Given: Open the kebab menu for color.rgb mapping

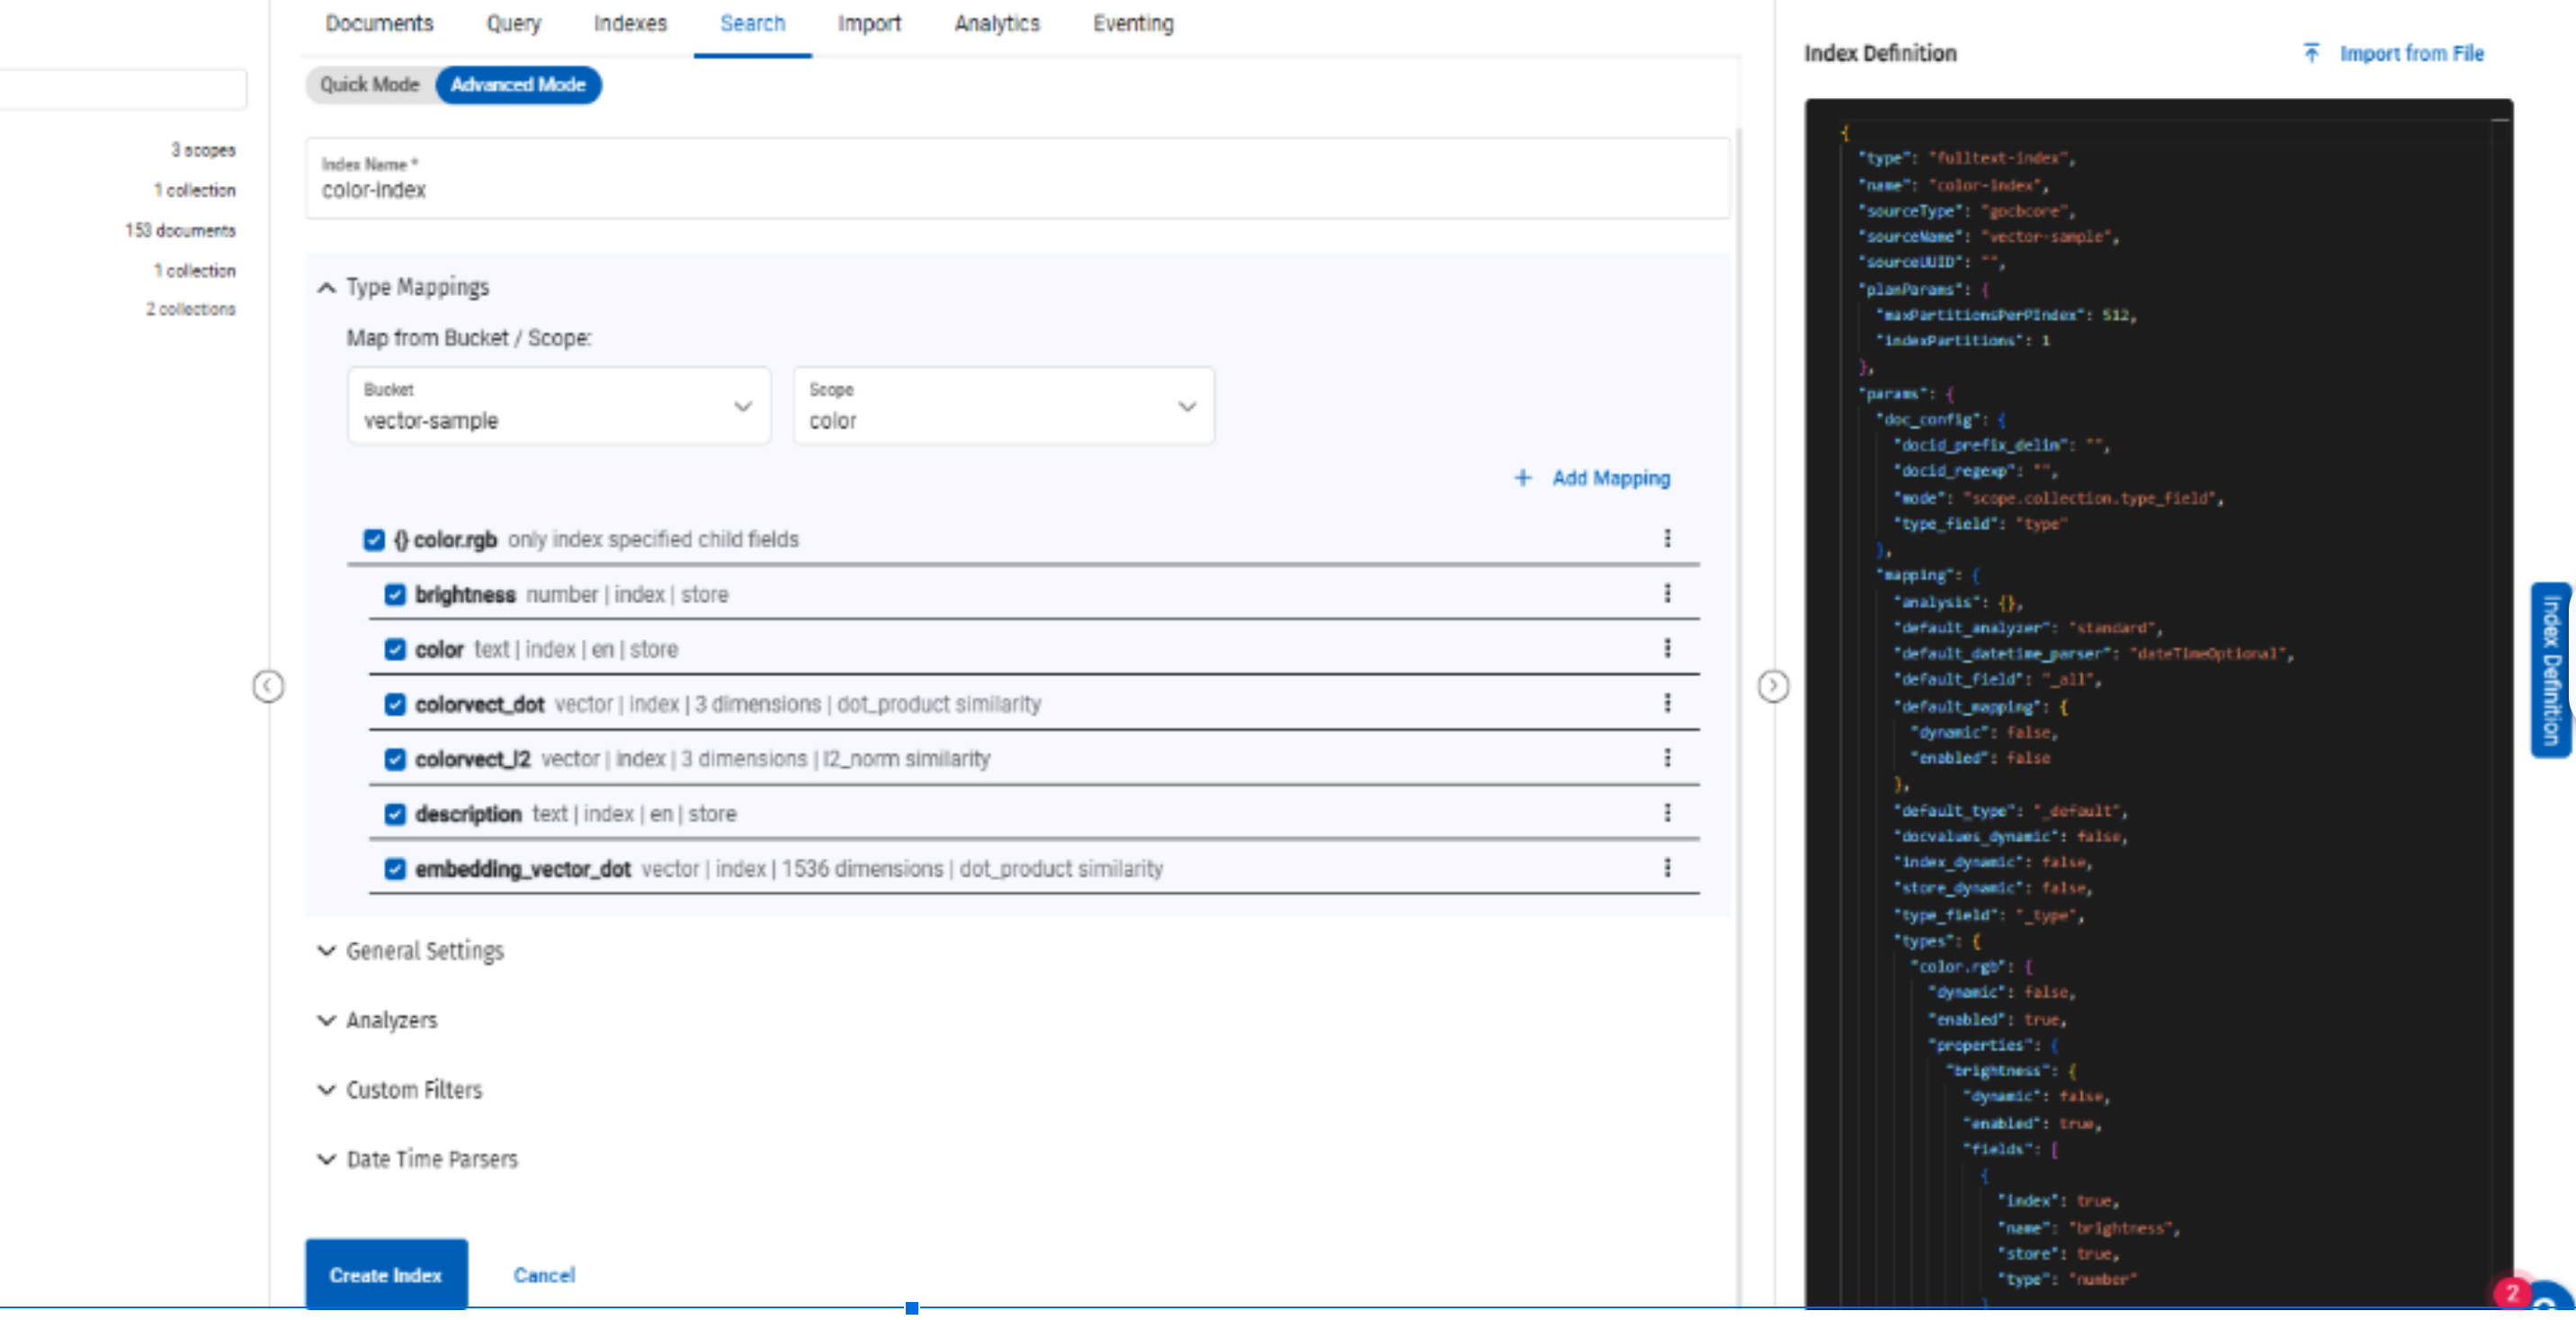Looking at the screenshot, I should [1667, 539].
